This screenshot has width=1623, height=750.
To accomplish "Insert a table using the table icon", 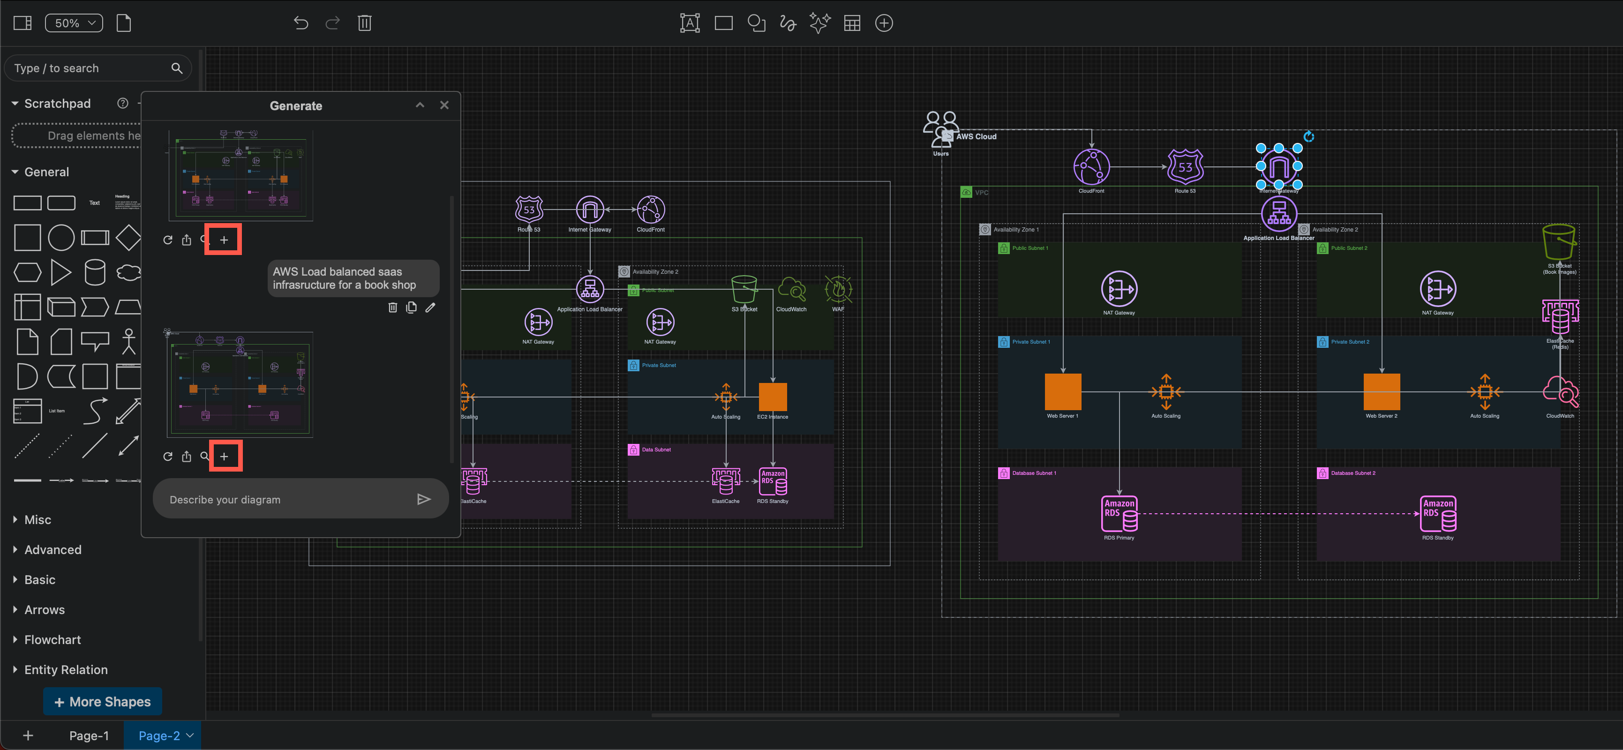I will point(852,22).
